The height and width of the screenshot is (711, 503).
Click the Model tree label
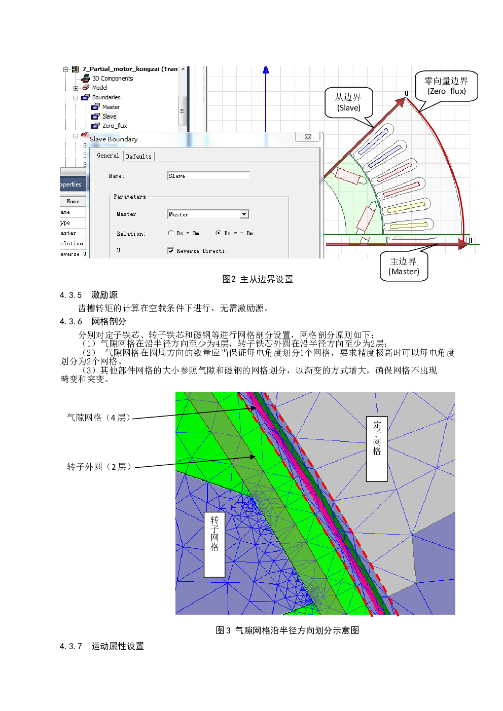click(100, 88)
